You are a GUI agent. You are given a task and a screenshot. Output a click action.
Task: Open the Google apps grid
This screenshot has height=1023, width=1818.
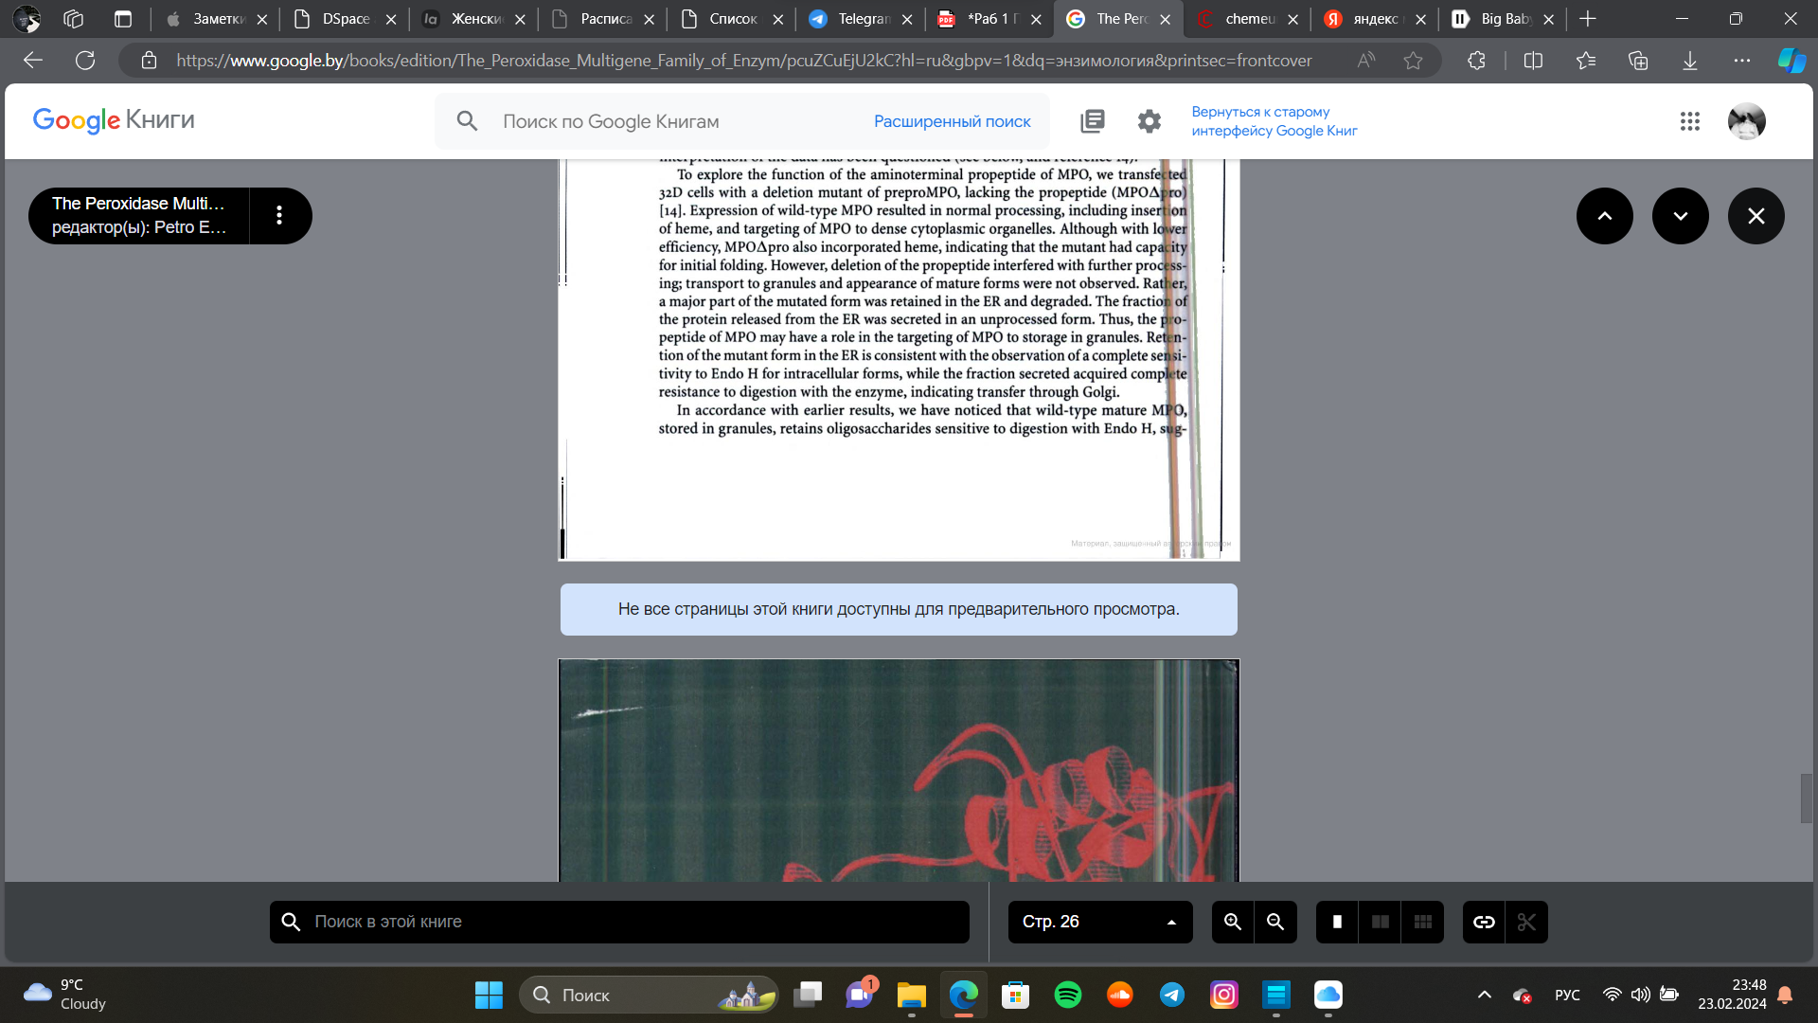click(x=1690, y=121)
